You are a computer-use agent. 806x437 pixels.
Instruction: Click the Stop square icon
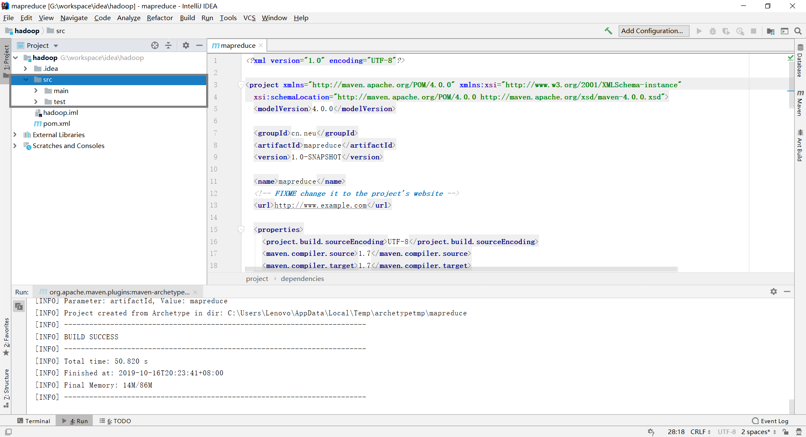[x=754, y=31]
